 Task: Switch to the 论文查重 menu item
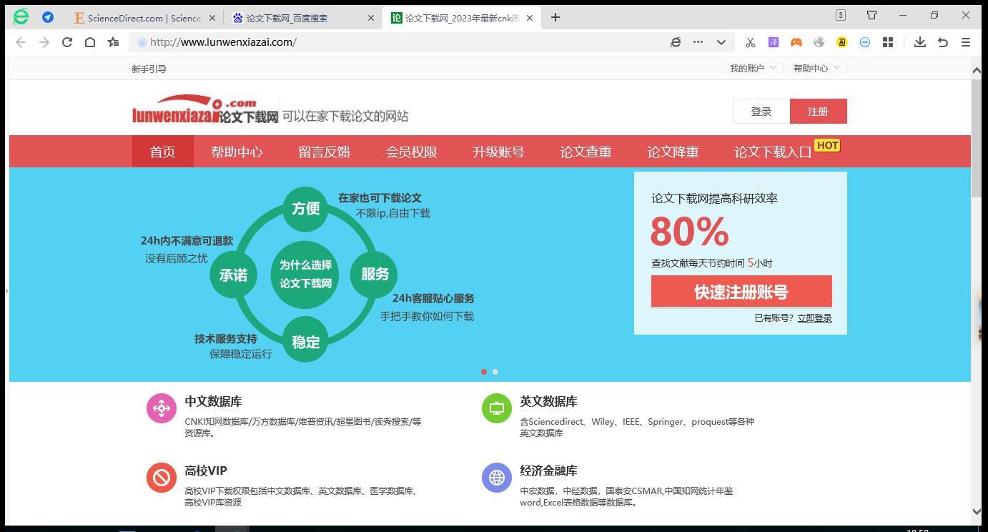(x=586, y=151)
